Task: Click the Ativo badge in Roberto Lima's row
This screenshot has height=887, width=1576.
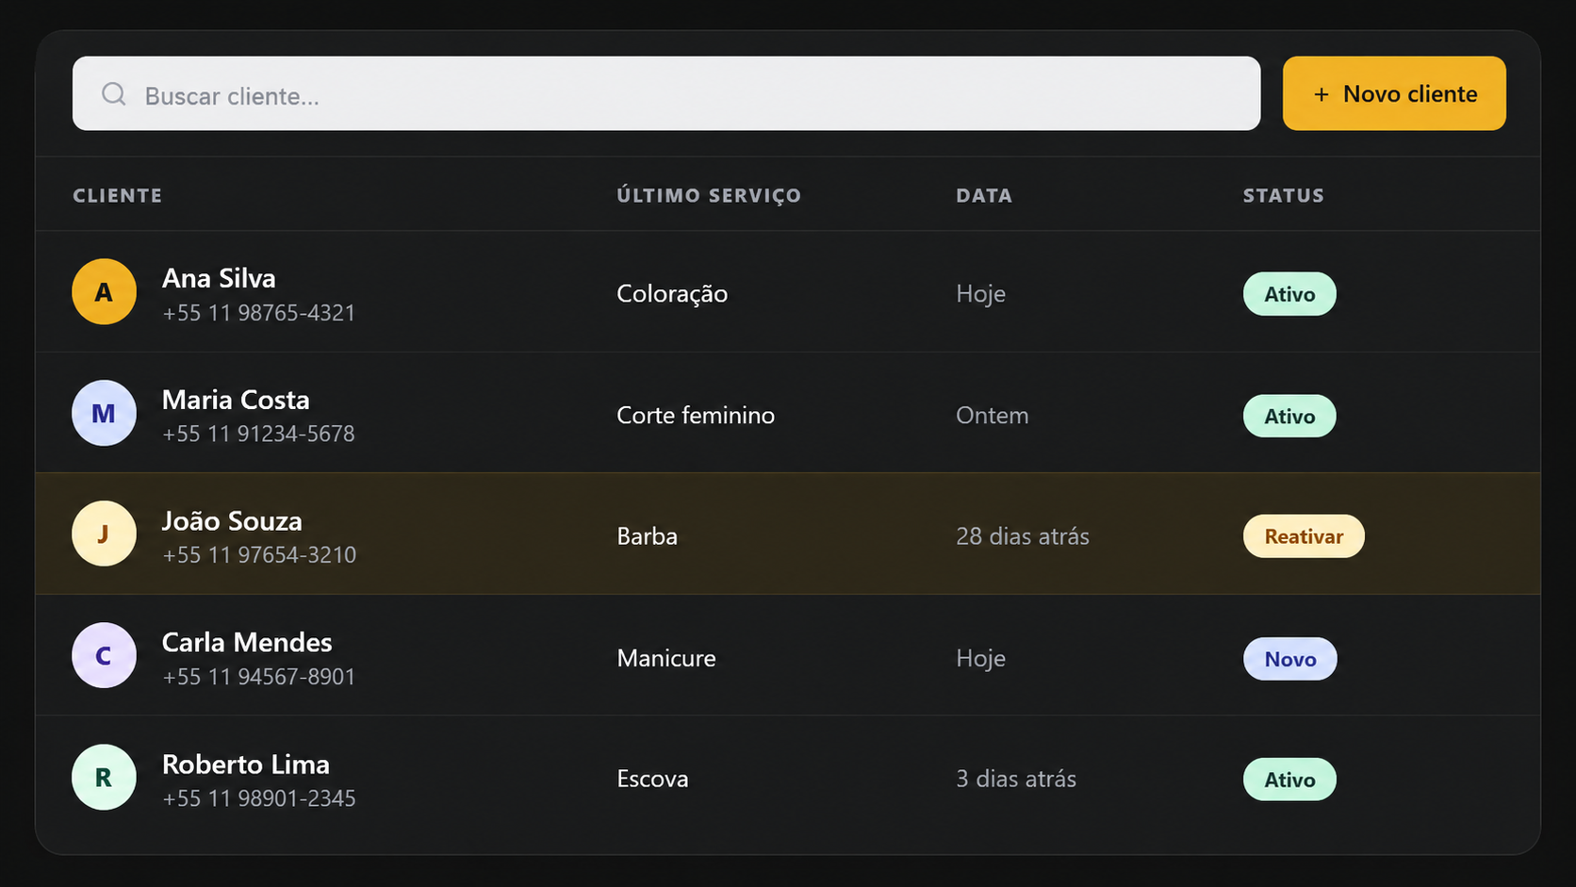Action: (x=1289, y=780)
